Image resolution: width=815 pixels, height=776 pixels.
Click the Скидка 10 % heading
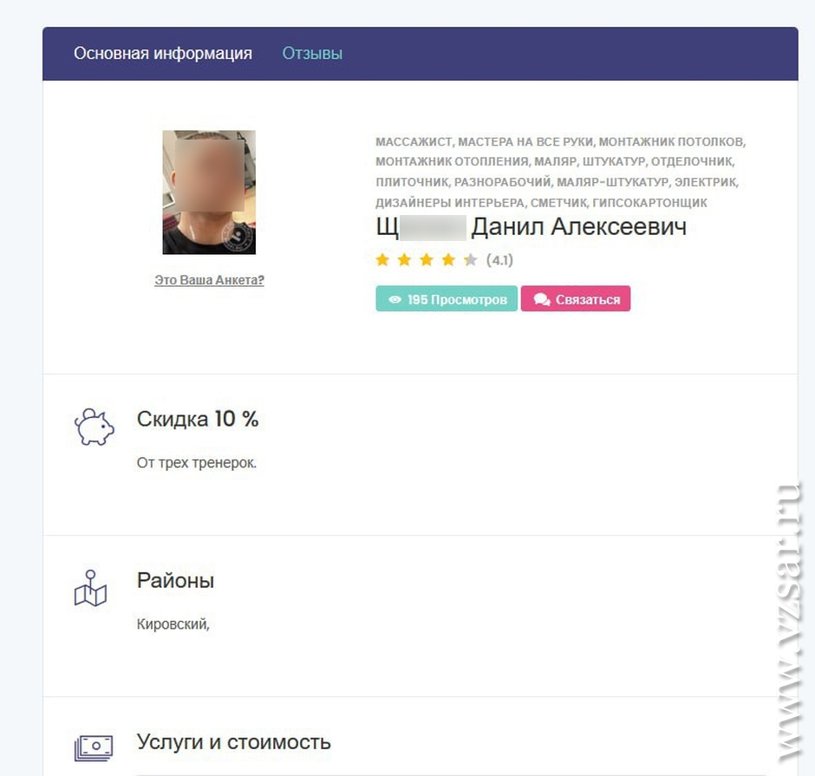[x=198, y=419]
